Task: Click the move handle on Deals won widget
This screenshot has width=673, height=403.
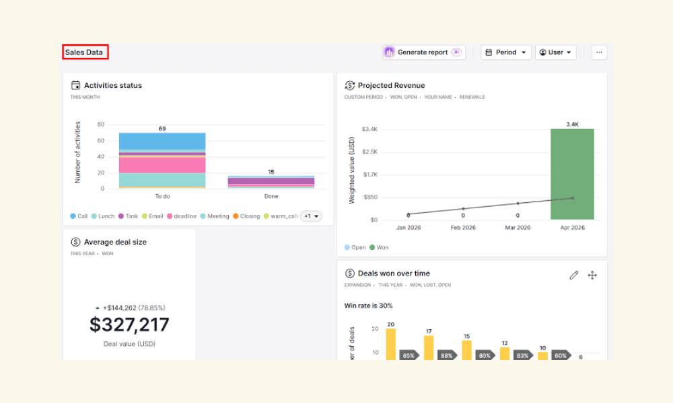Action: pyautogui.click(x=592, y=275)
